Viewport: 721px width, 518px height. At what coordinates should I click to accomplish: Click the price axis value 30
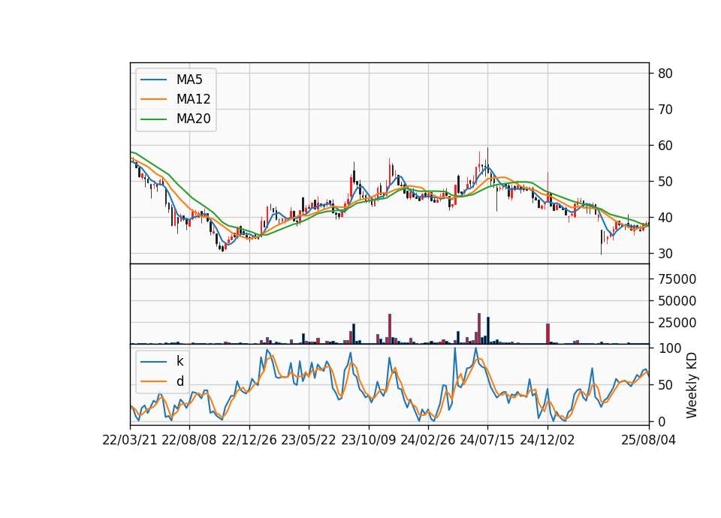tap(665, 254)
